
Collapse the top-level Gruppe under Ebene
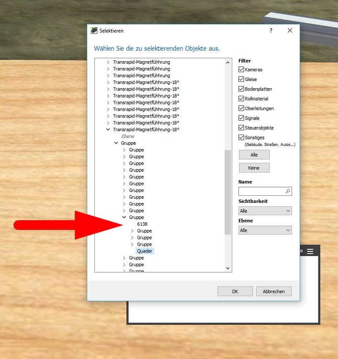click(x=116, y=143)
